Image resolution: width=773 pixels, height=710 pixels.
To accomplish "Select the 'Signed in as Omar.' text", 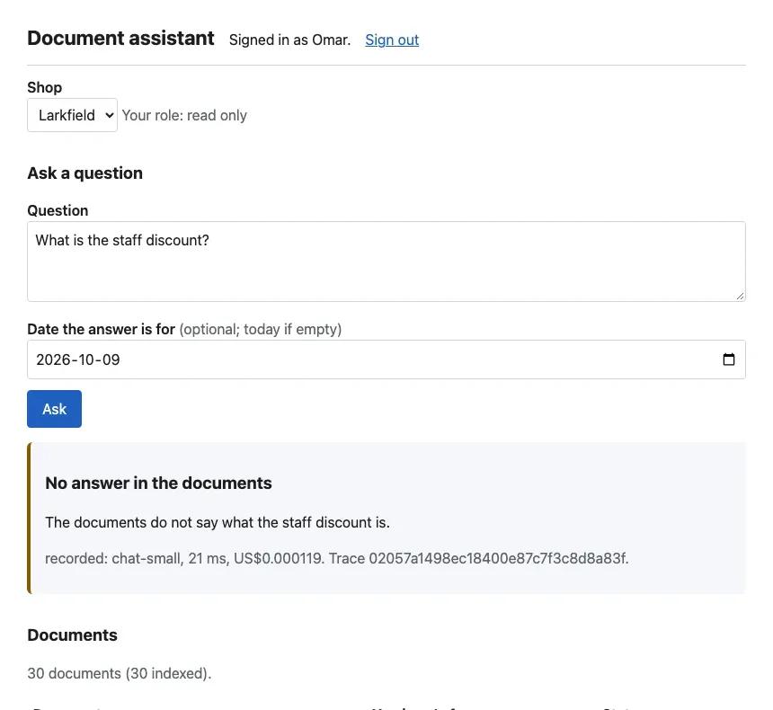I will [x=289, y=40].
